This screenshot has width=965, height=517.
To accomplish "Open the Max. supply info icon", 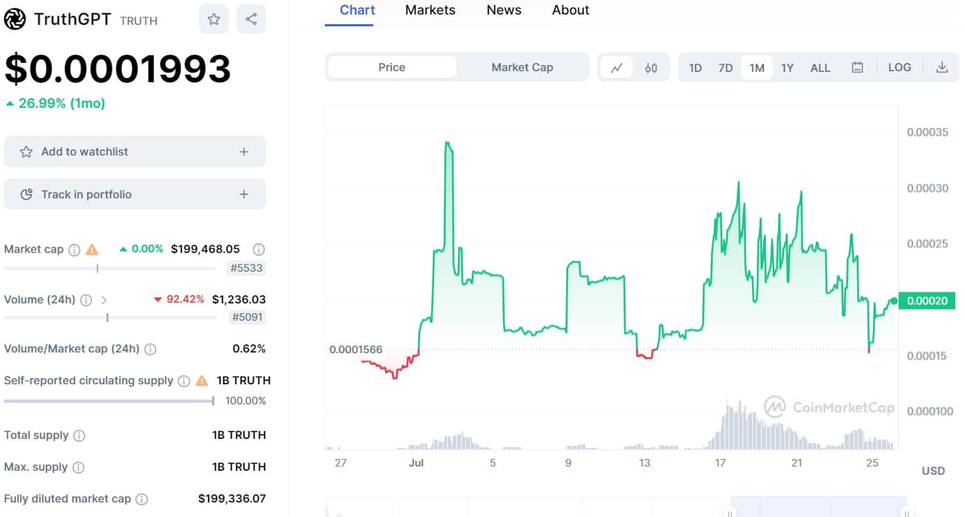I will 79,467.
